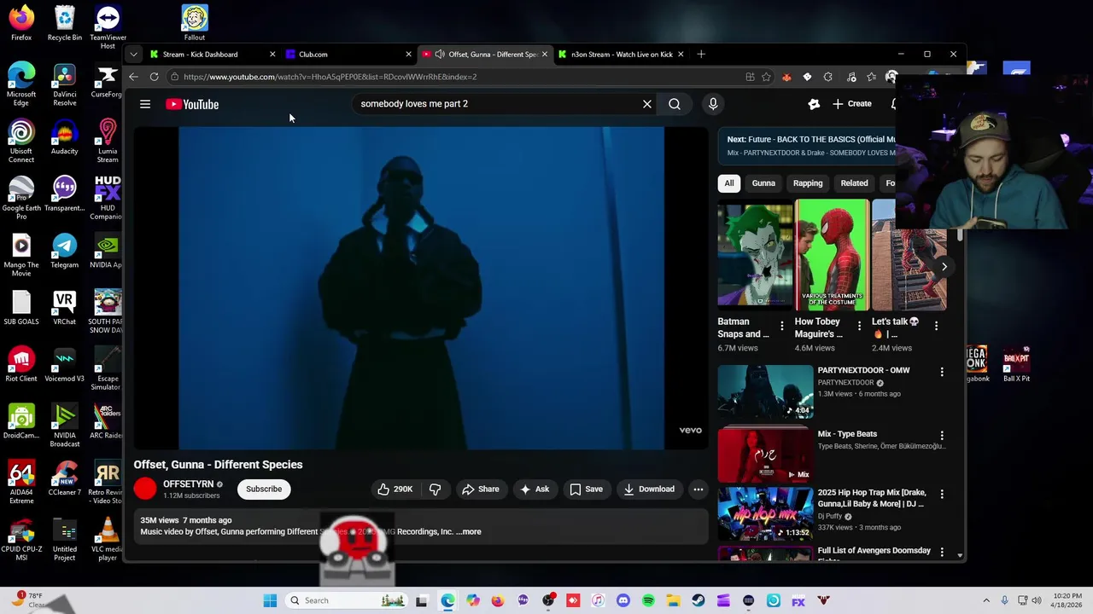Select the Gunna filter chip
Screen dimensions: 1093x614
click(x=763, y=183)
